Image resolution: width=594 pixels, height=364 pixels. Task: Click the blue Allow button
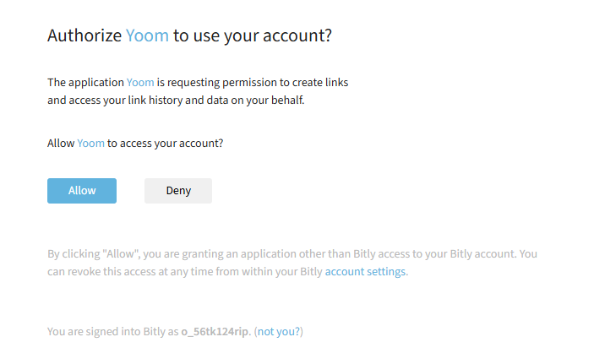click(x=82, y=191)
